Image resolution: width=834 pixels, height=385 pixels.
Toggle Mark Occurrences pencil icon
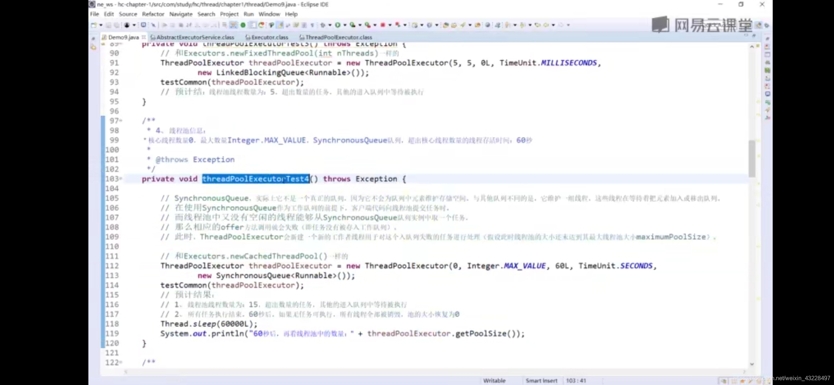[280, 25]
